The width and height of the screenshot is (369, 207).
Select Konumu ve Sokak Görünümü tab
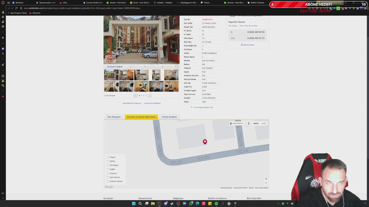tap(141, 117)
